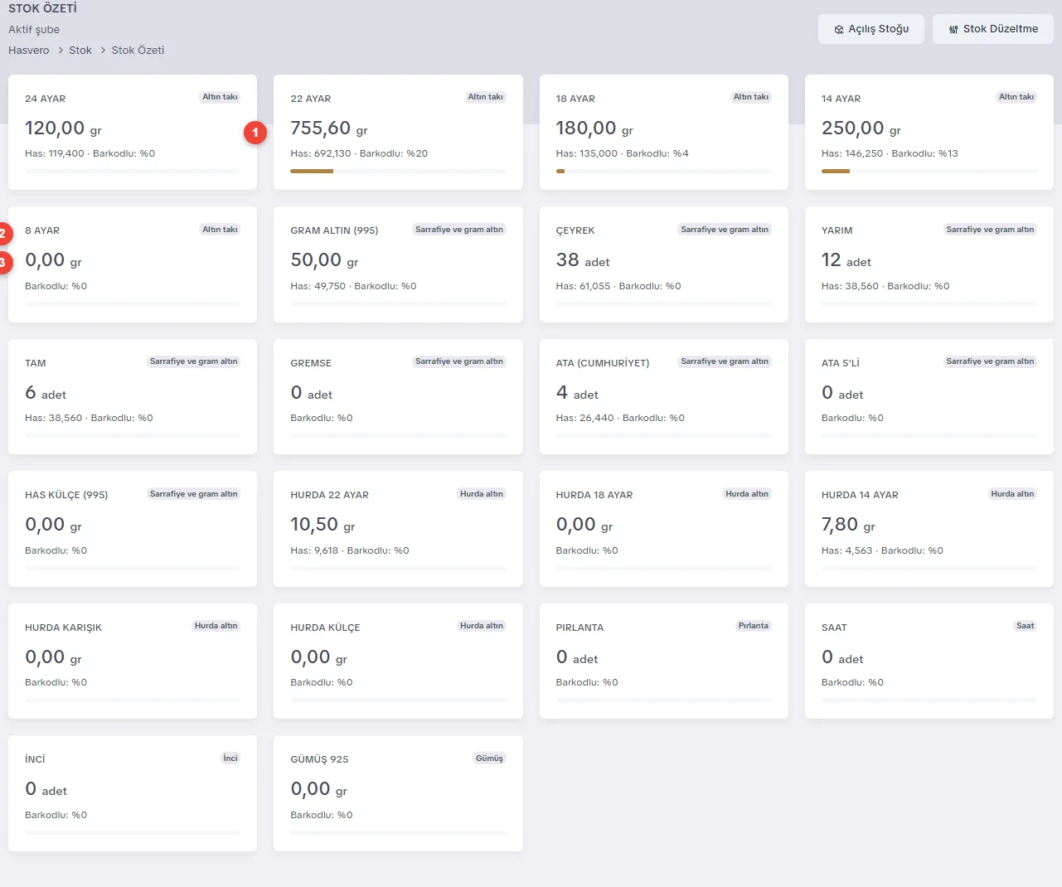Click Altın takı badge on 18 AYAR card
This screenshot has height=887, width=1062.
[x=751, y=97]
